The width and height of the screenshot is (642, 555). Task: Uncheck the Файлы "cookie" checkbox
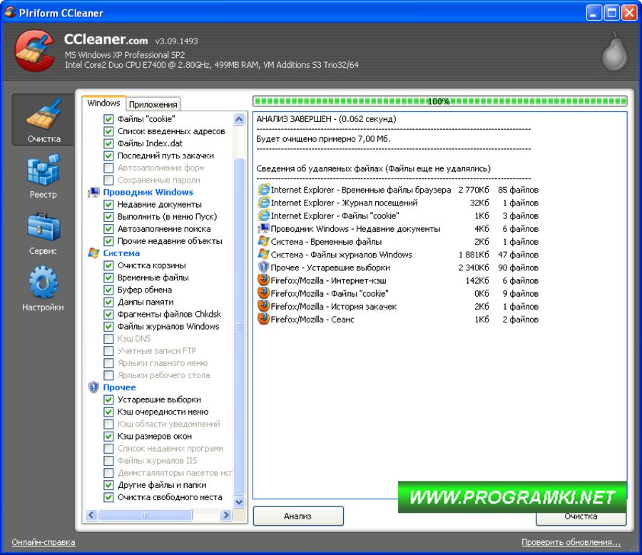click(109, 119)
